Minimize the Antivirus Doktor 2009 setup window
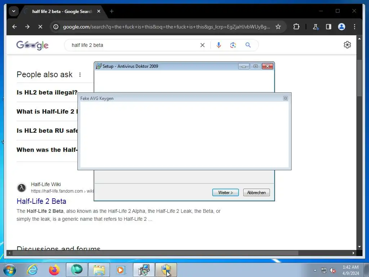The image size is (369, 277). tap(244, 66)
